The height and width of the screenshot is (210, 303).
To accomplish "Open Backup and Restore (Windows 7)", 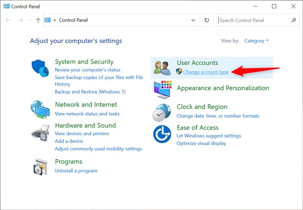I will tap(90, 92).
